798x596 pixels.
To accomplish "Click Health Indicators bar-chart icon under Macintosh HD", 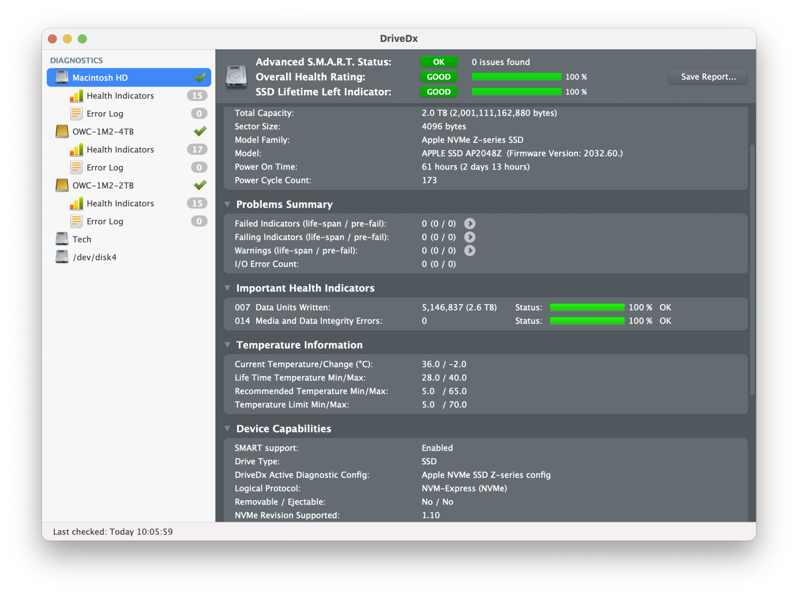I will click(x=76, y=96).
